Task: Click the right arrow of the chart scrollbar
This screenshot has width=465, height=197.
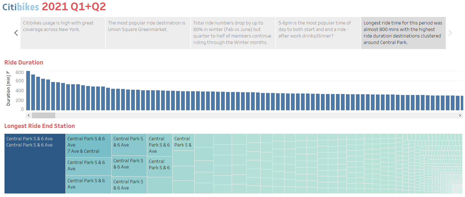Action: (460, 115)
